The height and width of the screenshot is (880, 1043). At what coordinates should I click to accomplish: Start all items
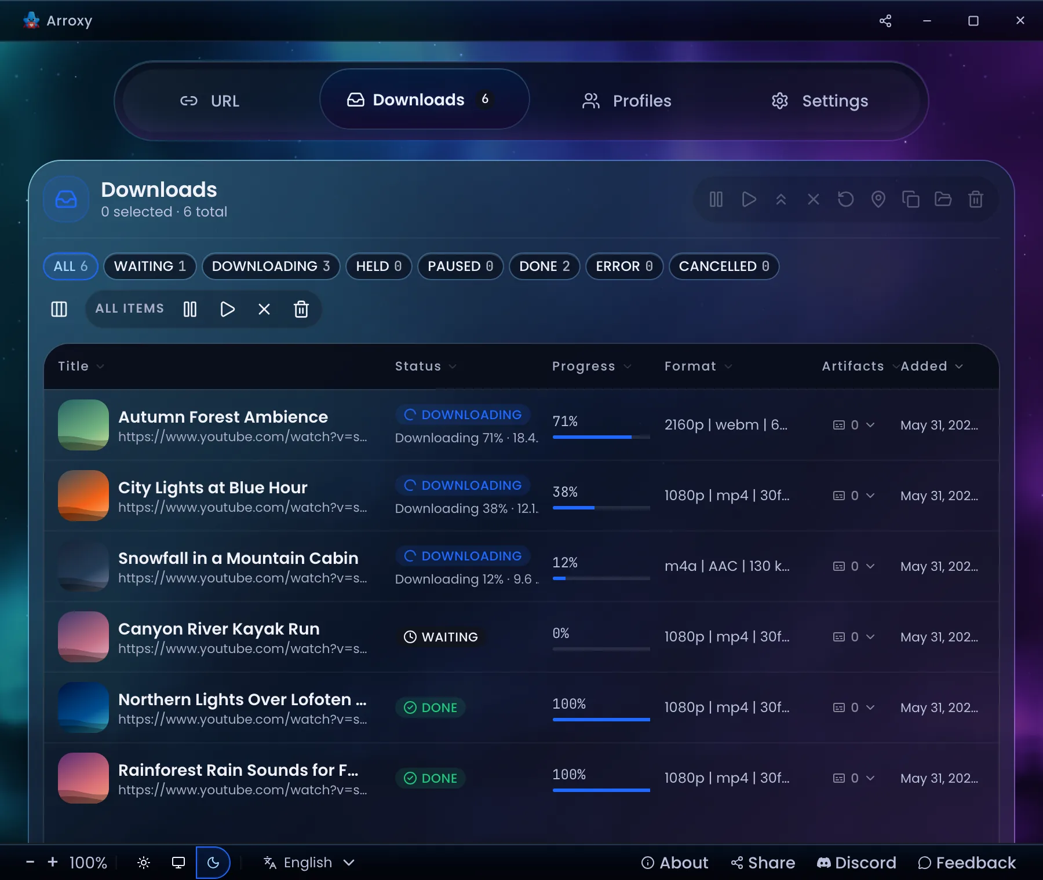[227, 309]
